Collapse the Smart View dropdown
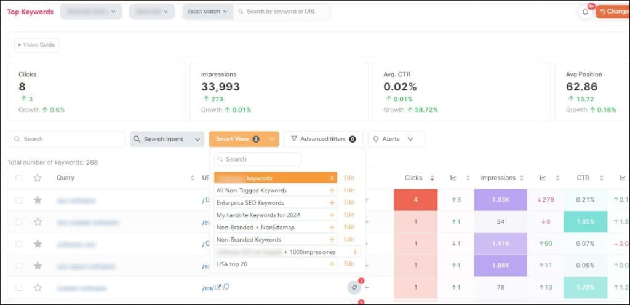630x305 pixels. (244, 139)
